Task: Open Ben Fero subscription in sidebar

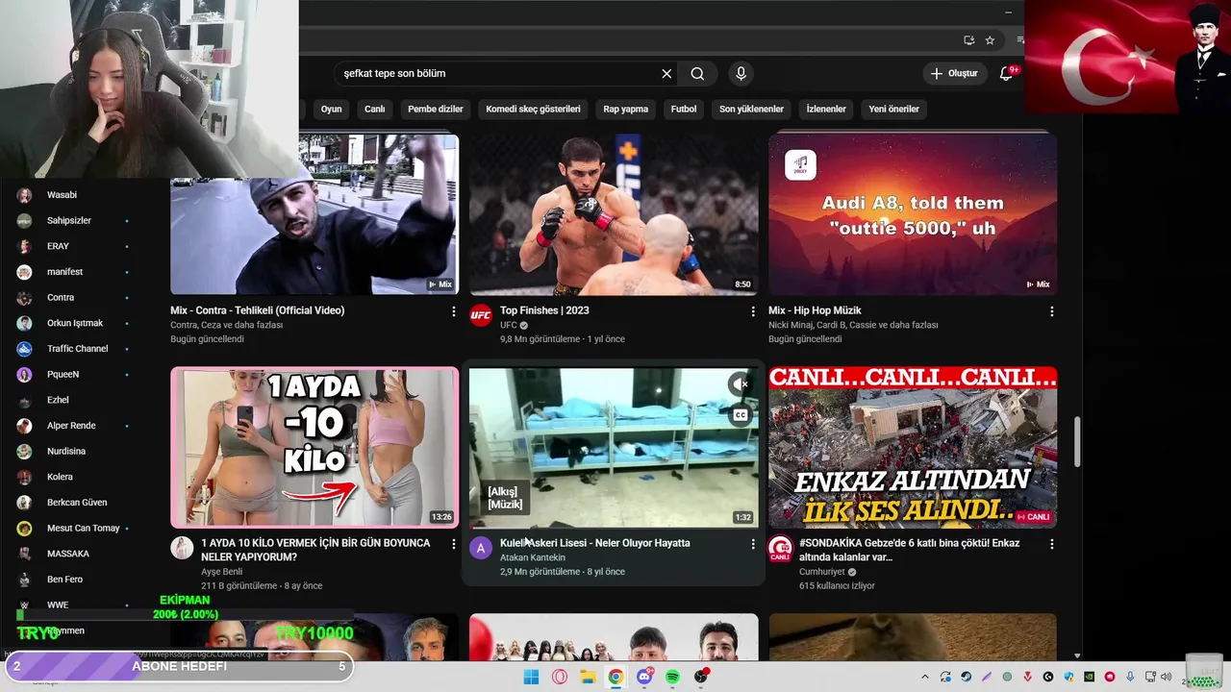Action: [73, 580]
